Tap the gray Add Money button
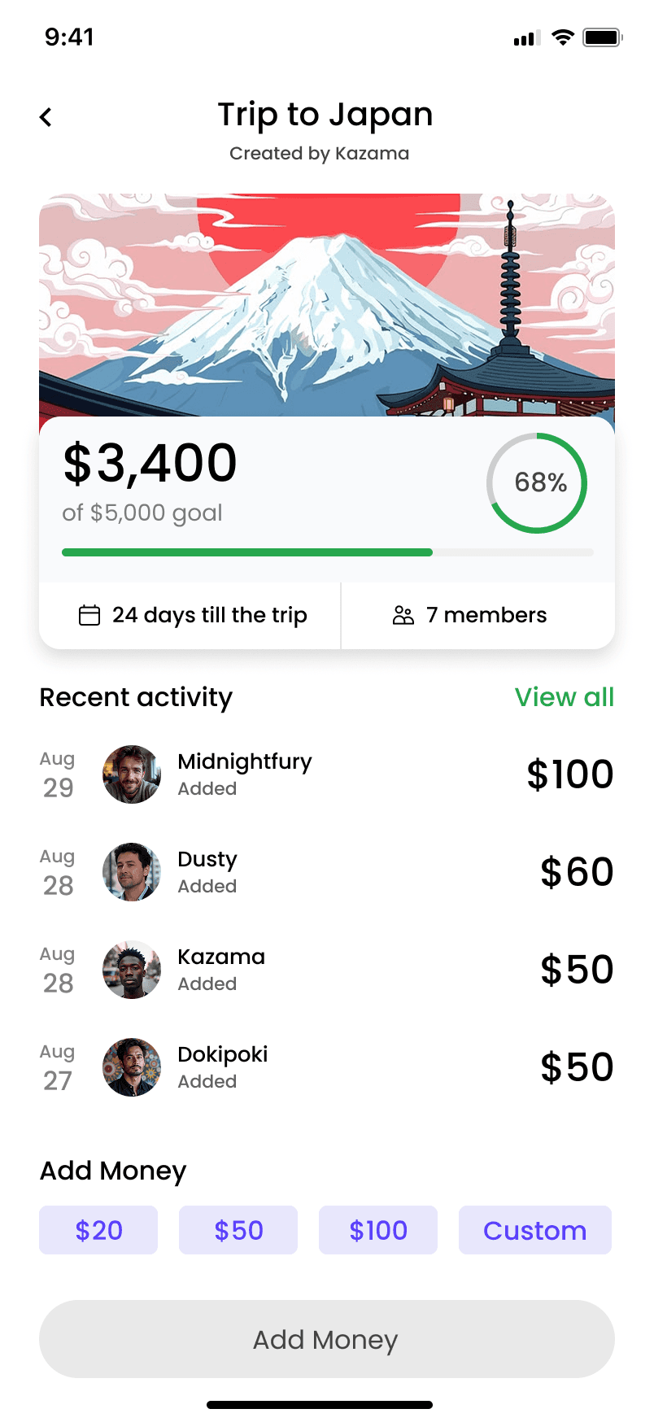The width and height of the screenshot is (654, 1422). [x=327, y=1339]
